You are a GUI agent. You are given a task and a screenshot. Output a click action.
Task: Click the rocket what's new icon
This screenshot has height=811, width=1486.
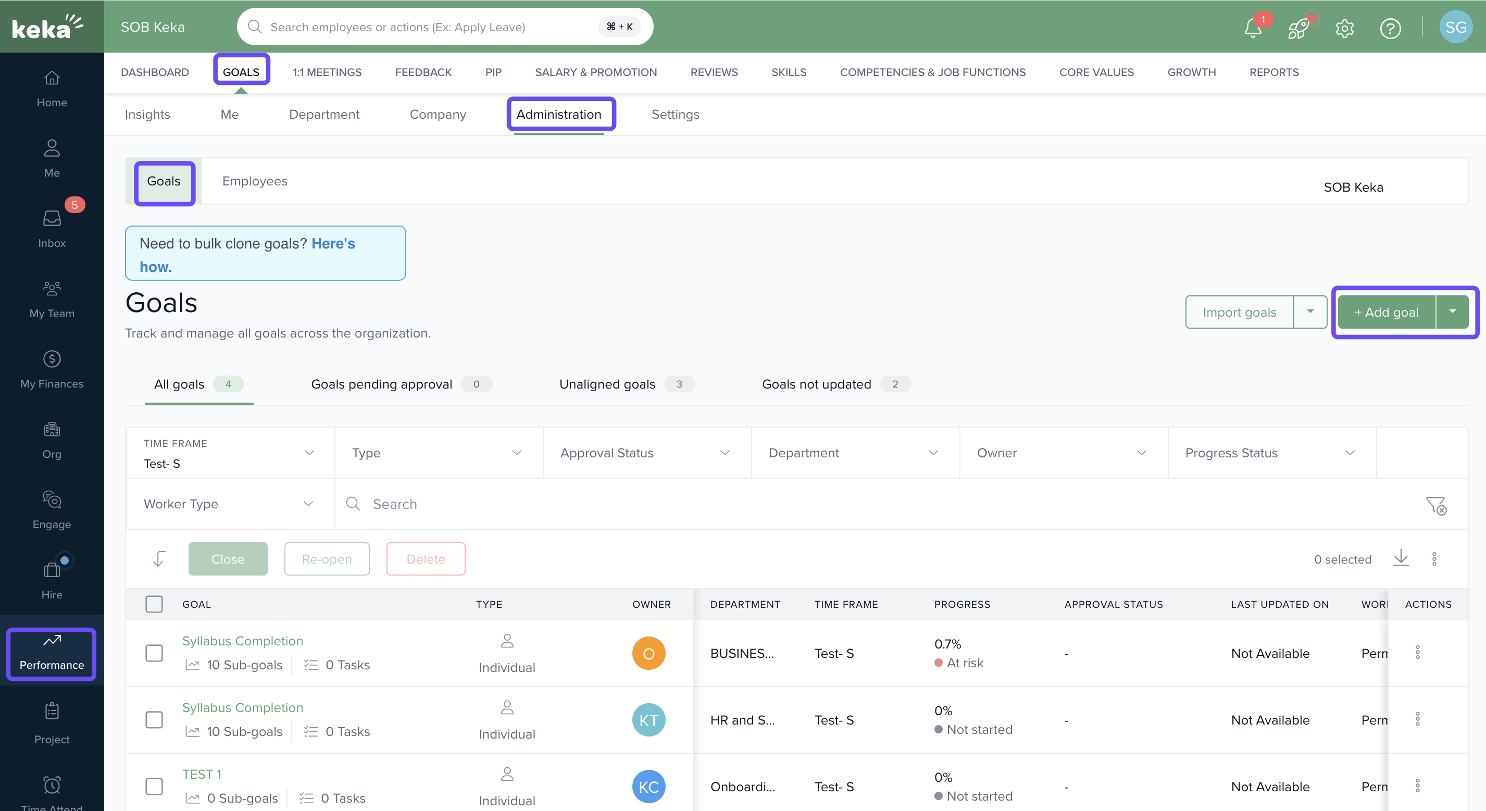[x=1298, y=28]
